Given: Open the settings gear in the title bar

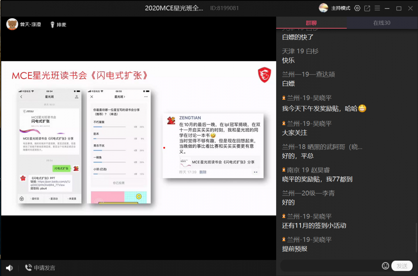Looking at the screenshot, I should (x=357, y=8).
